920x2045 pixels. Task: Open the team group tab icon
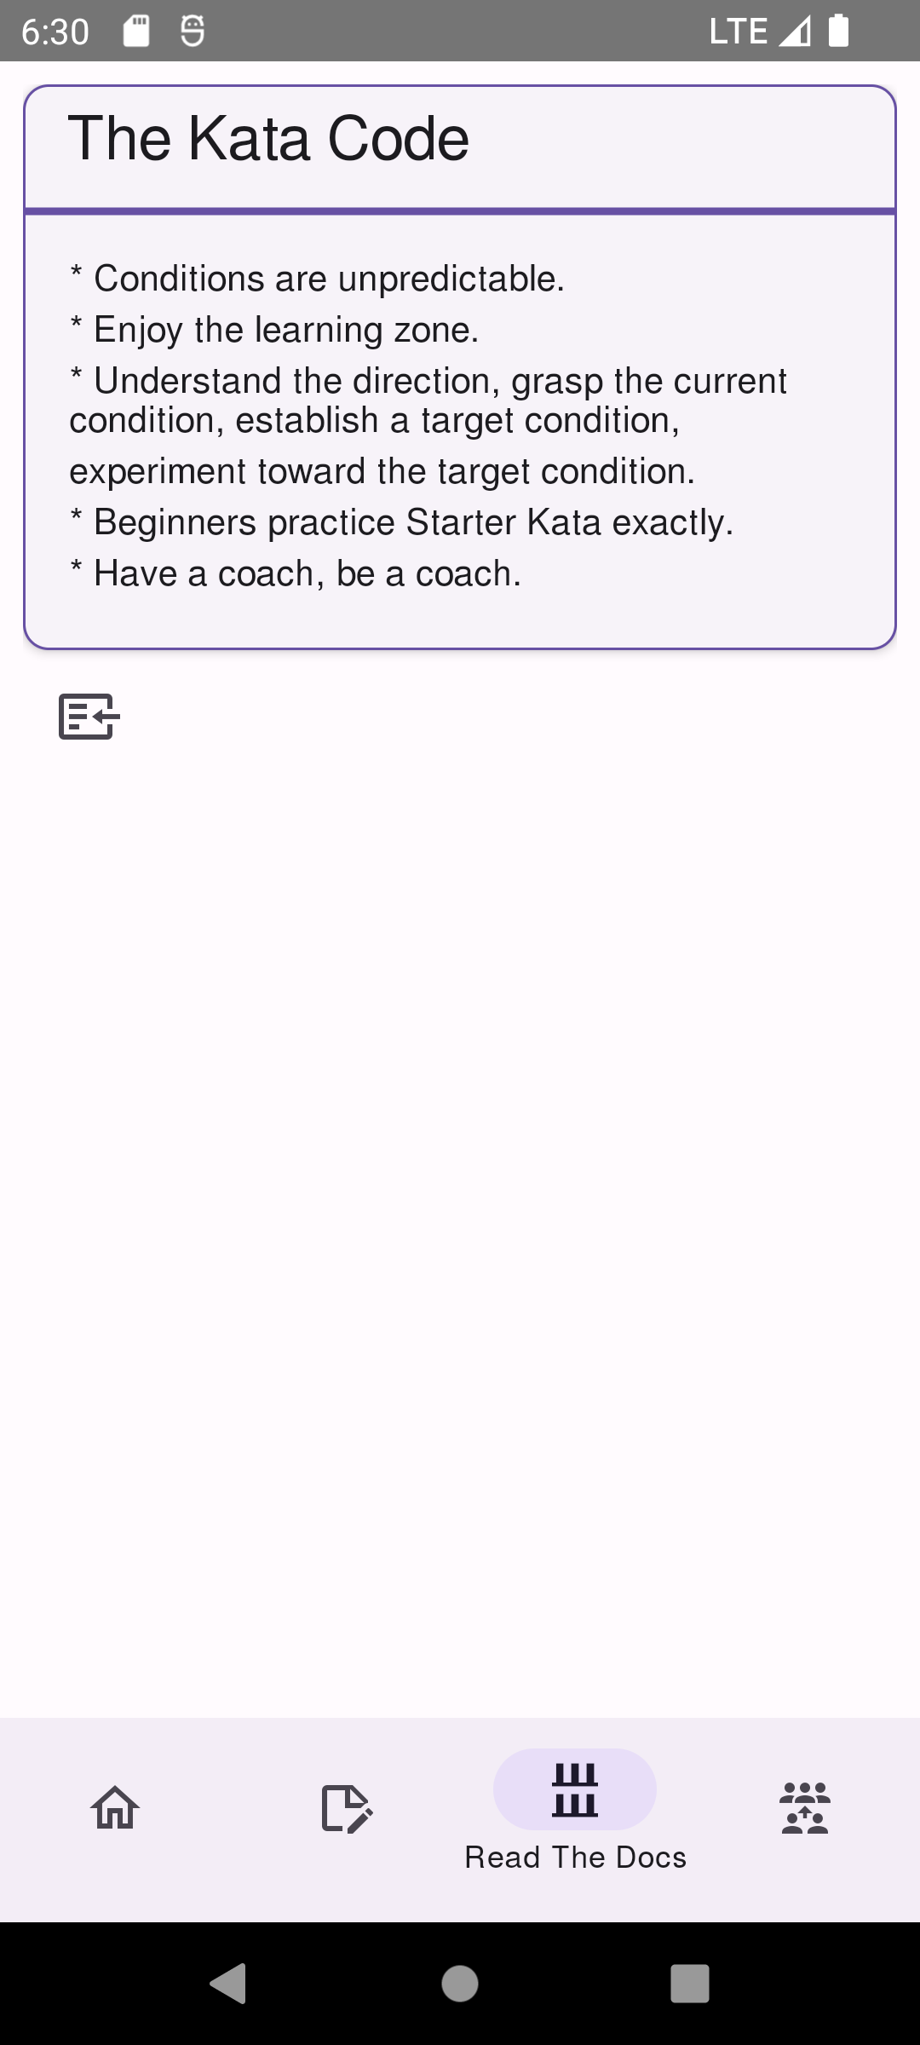(805, 1807)
